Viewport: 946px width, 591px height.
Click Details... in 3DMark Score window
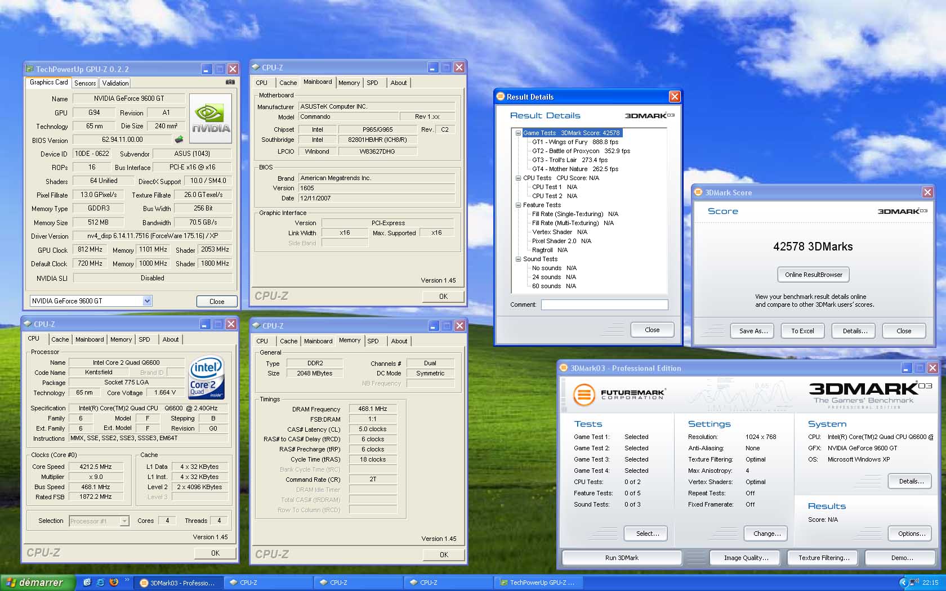tap(855, 331)
